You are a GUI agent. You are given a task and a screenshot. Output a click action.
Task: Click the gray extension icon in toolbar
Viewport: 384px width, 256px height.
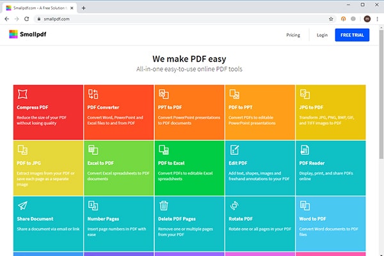pyautogui.click(x=353, y=19)
